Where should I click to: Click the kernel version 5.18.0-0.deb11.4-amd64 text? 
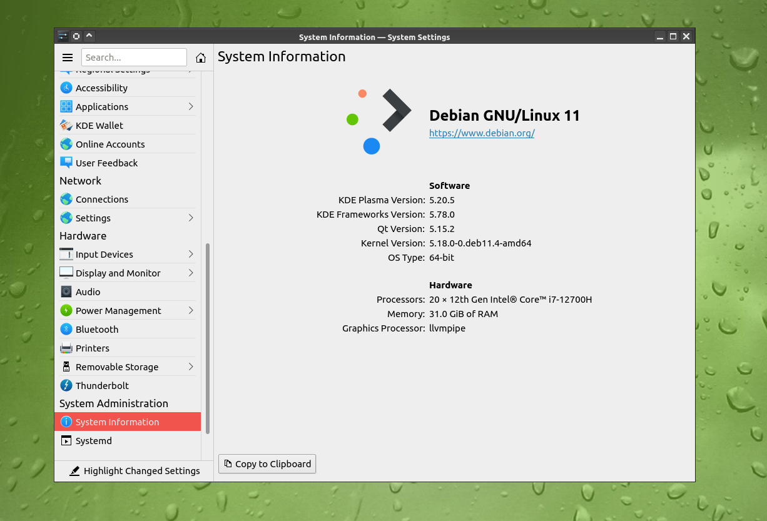[x=480, y=243]
